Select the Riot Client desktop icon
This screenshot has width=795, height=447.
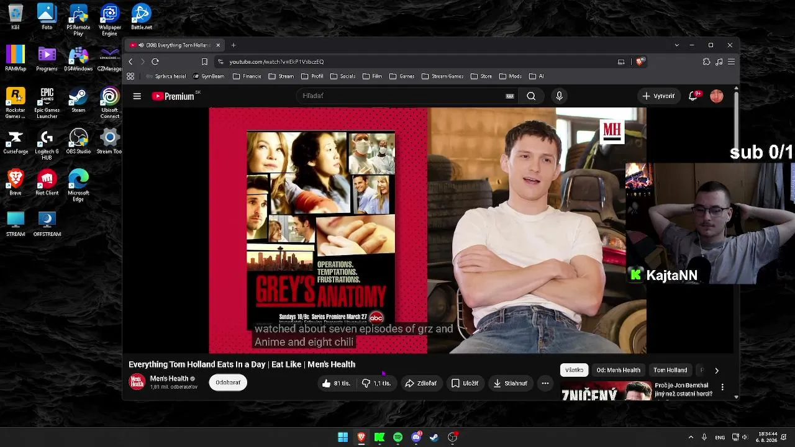(47, 183)
